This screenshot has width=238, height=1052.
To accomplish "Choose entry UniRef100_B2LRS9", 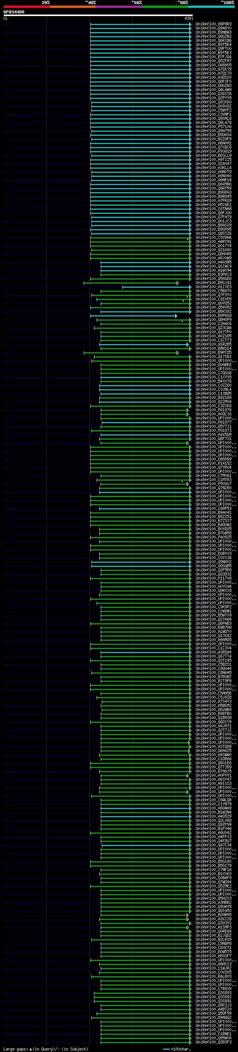I will pyautogui.click(x=213, y=939).
